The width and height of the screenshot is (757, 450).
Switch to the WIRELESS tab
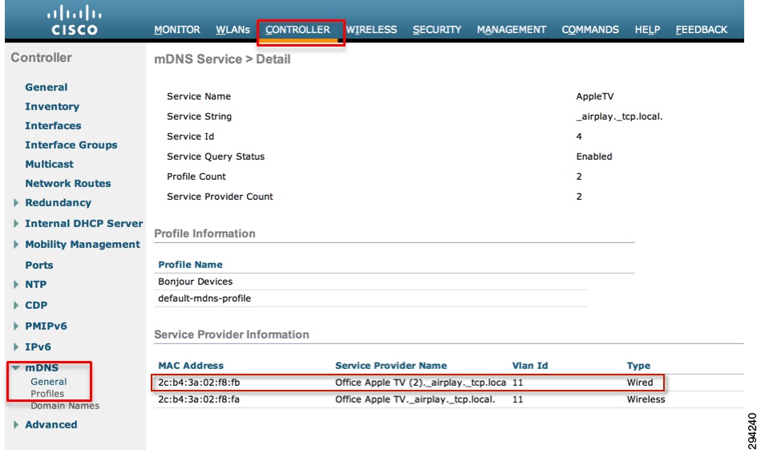(x=371, y=30)
